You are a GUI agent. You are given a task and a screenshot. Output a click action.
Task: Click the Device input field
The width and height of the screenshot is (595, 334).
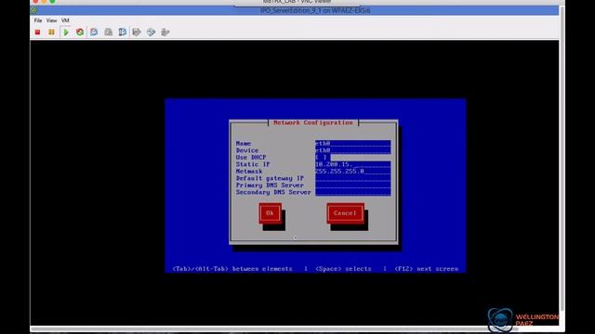353,150
